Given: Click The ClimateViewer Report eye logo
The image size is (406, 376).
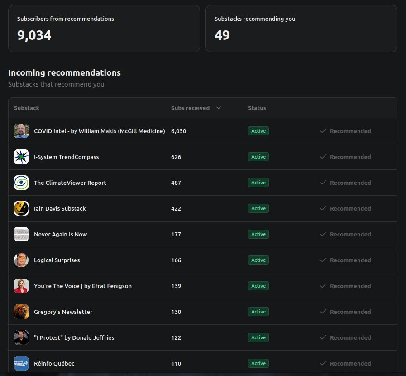Looking at the screenshot, I should click(x=21, y=183).
